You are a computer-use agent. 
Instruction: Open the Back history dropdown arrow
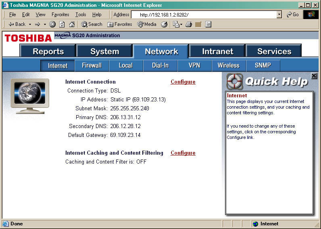click(x=30, y=24)
